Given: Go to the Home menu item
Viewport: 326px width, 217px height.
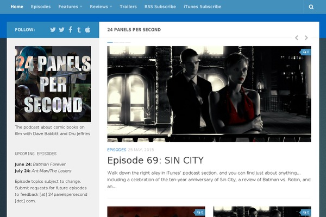Looking at the screenshot, I should point(17,7).
